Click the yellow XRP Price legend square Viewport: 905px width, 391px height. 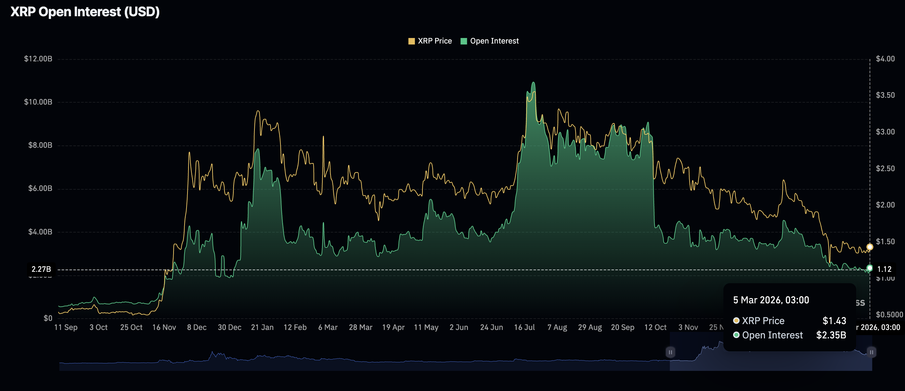[x=411, y=41]
